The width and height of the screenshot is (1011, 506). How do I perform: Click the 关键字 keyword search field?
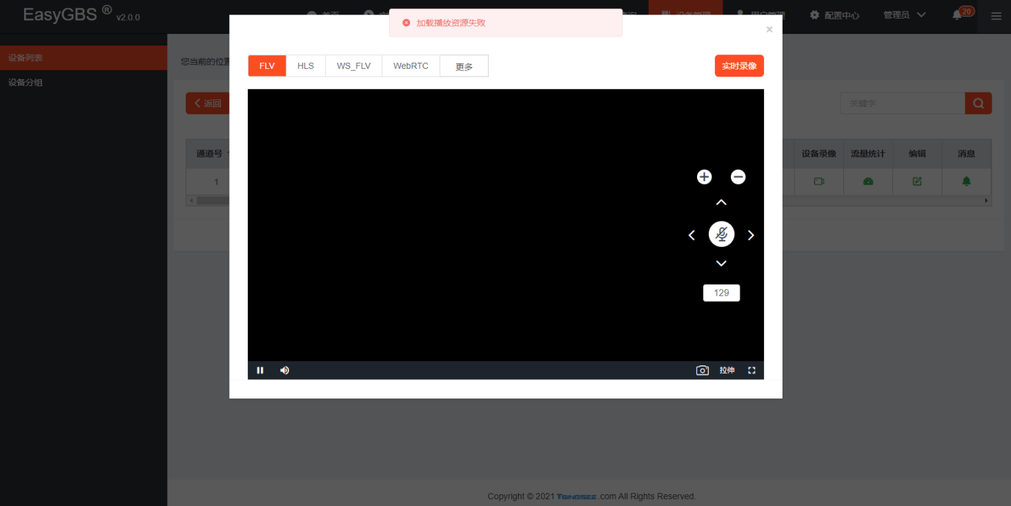pyautogui.click(x=903, y=103)
